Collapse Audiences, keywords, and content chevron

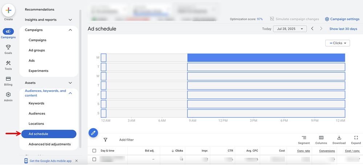coord(70,93)
